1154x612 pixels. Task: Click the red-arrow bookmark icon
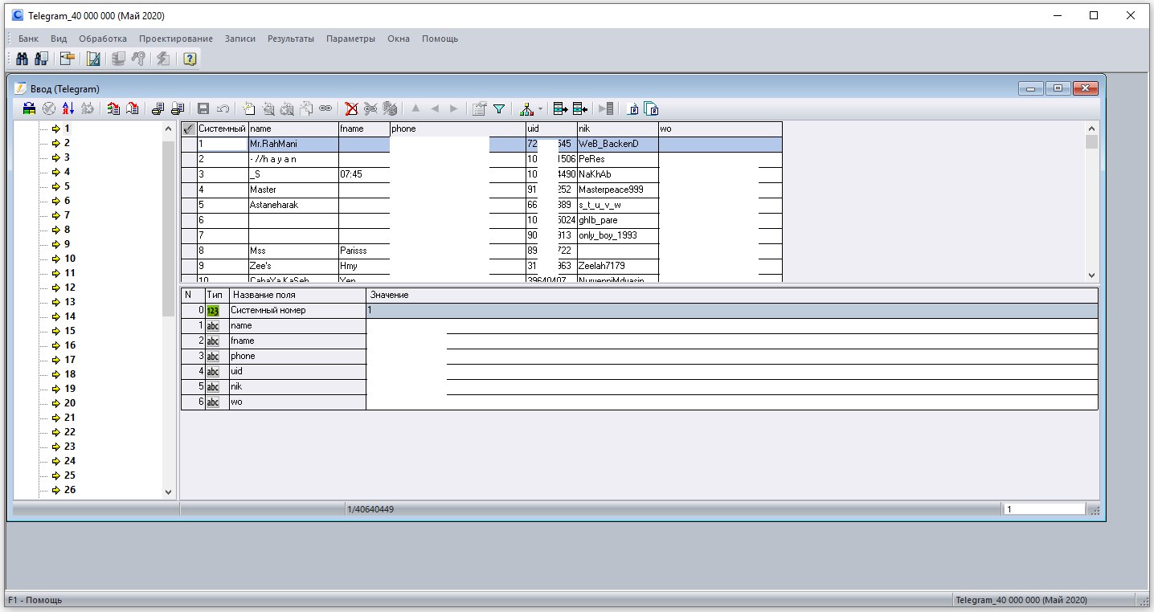(133, 108)
